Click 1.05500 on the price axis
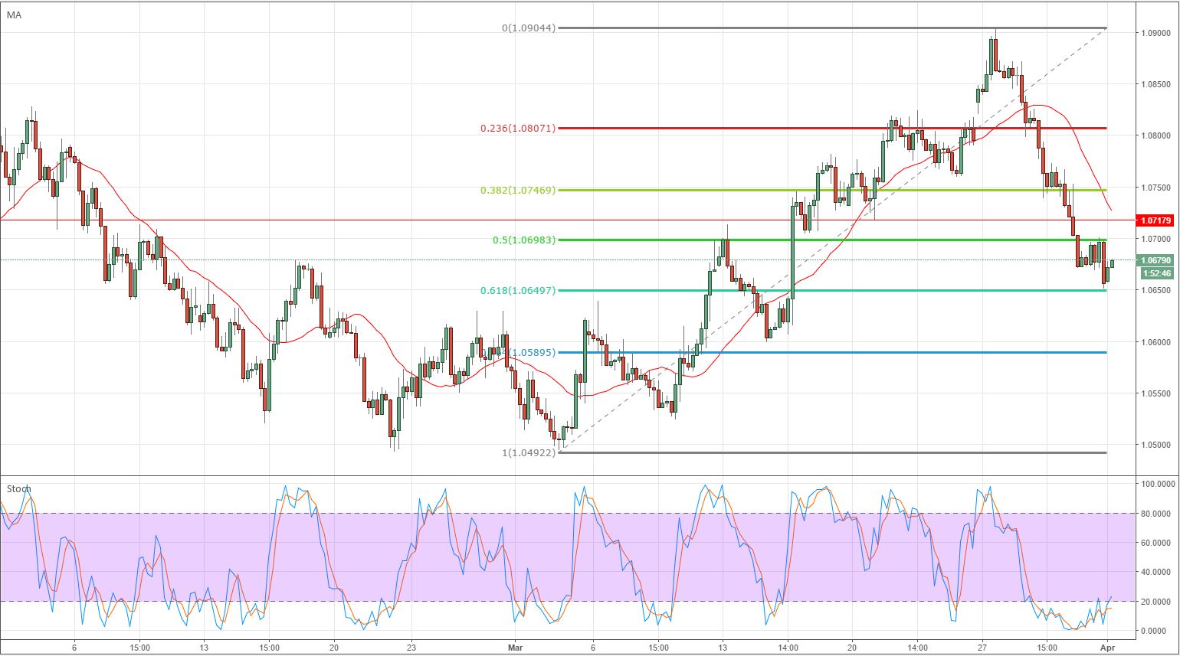Viewport: 1180px width, 656px height. [1155, 393]
